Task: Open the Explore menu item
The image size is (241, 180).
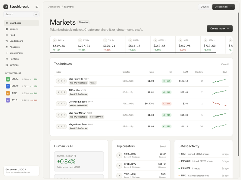Action: pos(21,29)
